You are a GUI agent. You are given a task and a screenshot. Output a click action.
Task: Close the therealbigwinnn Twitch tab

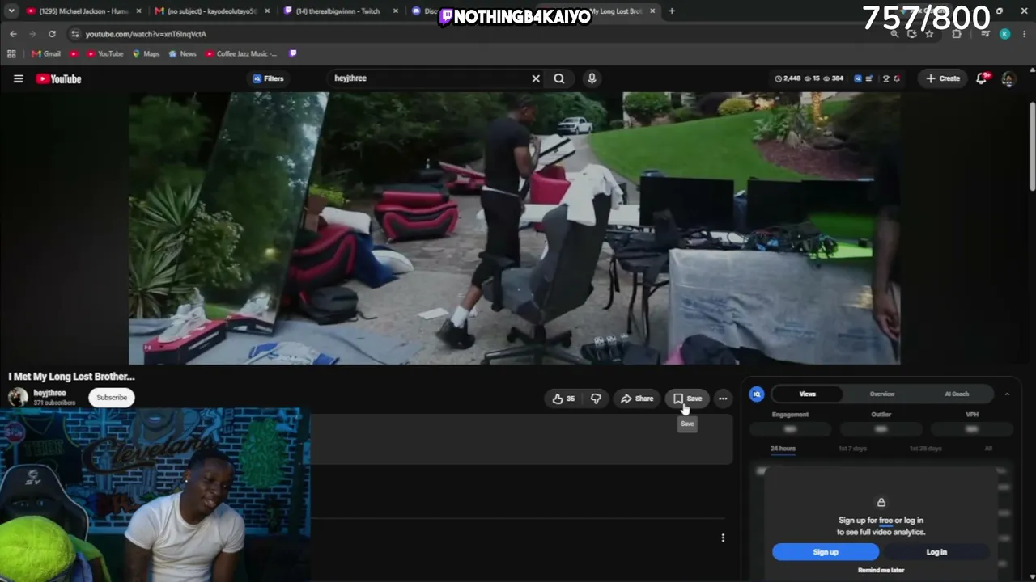point(395,11)
